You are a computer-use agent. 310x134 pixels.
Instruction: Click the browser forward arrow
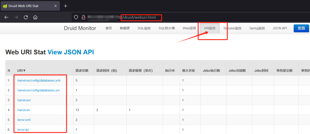click(16, 17)
